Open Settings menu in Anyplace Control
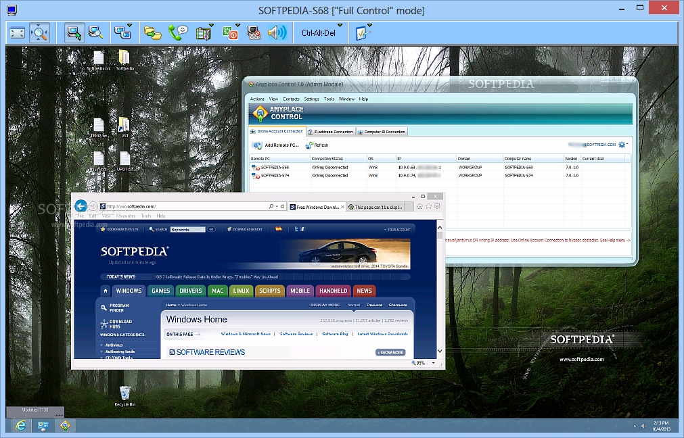Image resolution: width=684 pixels, height=438 pixels. tap(311, 99)
